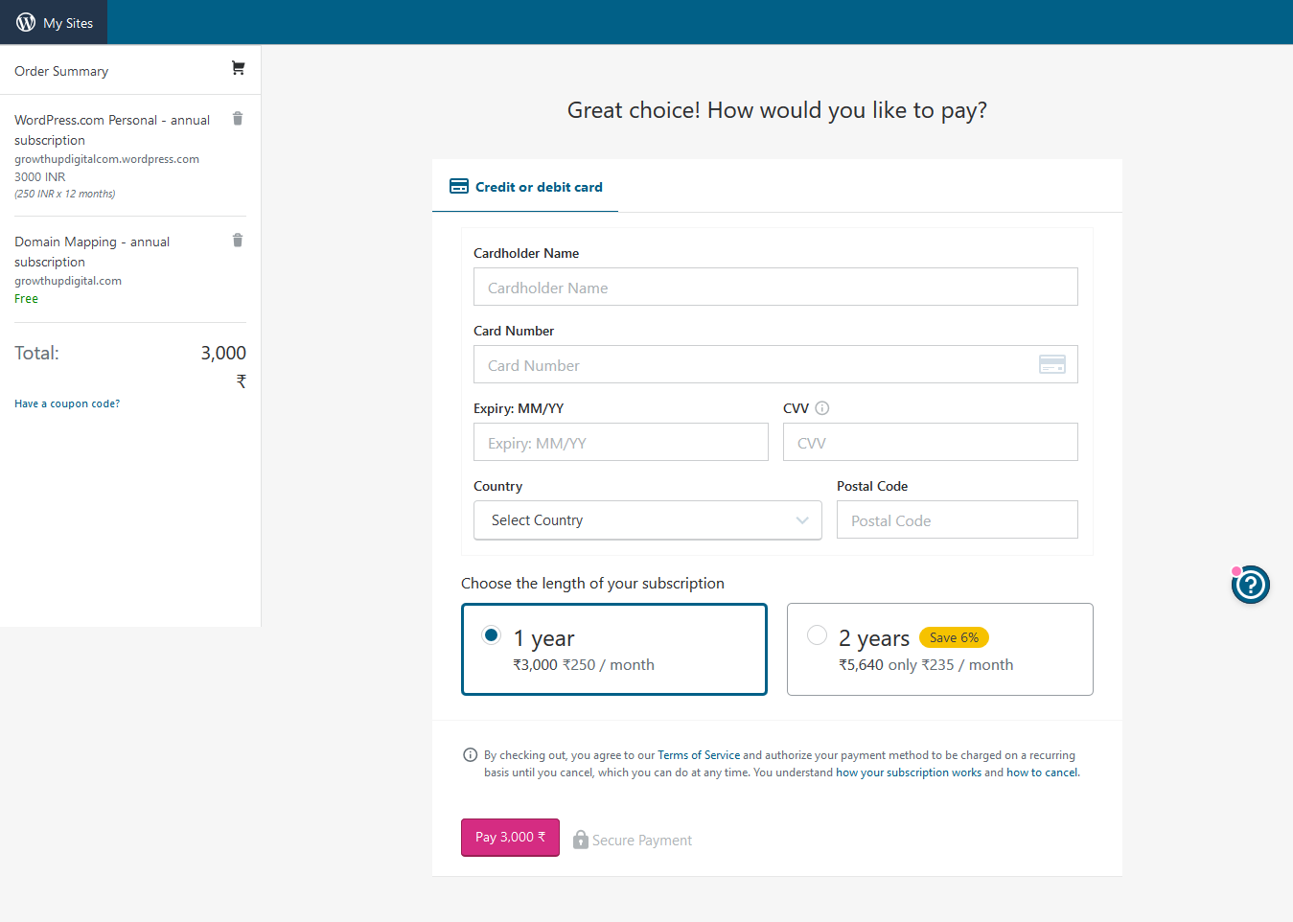The height and width of the screenshot is (922, 1293).
Task: Click the Save 6% badge
Action: (x=954, y=637)
